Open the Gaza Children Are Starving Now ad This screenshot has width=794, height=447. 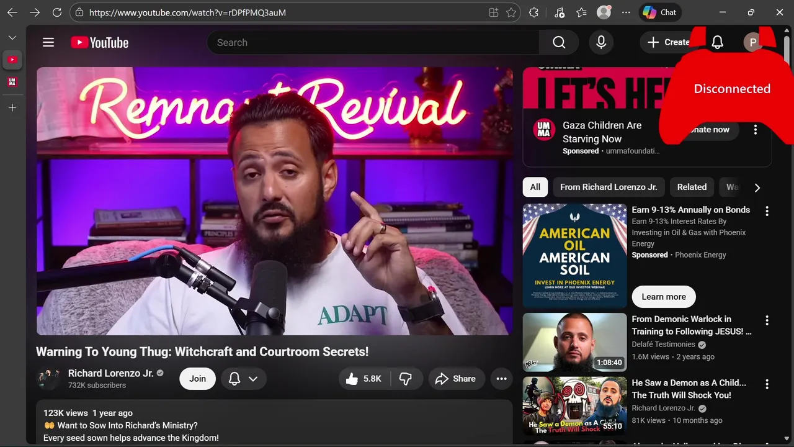click(x=602, y=132)
